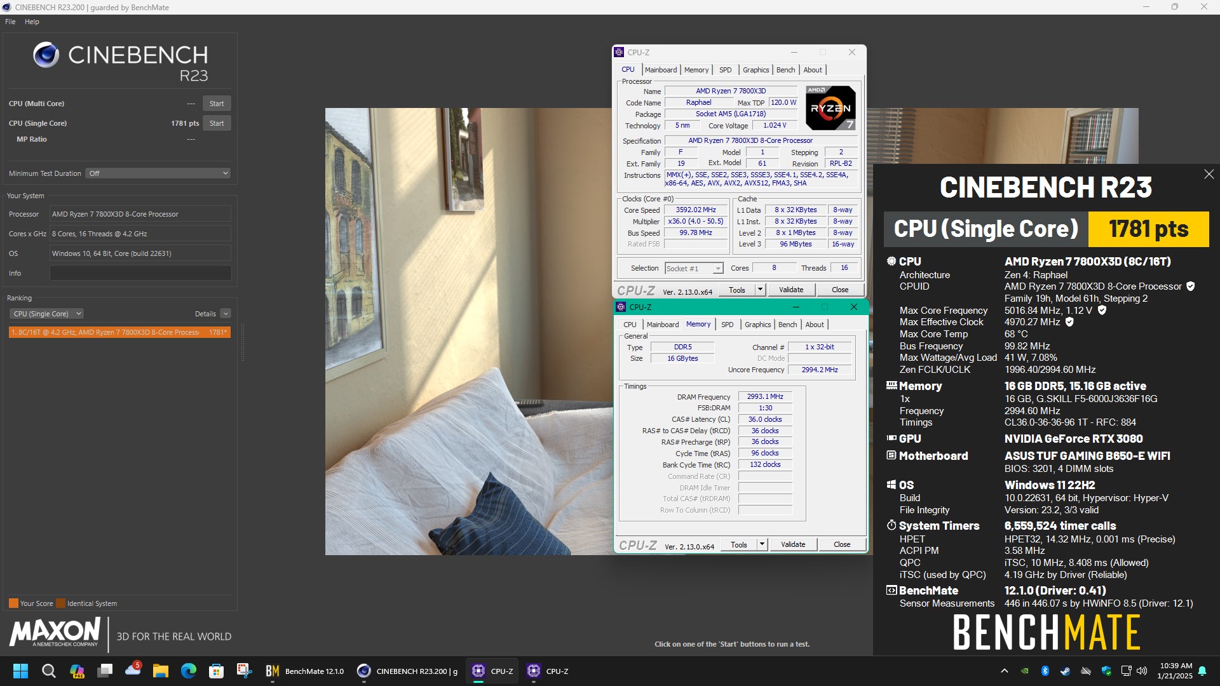Switch to Bench tab in top CPU-Z
The image size is (1220, 686).
tap(786, 70)
